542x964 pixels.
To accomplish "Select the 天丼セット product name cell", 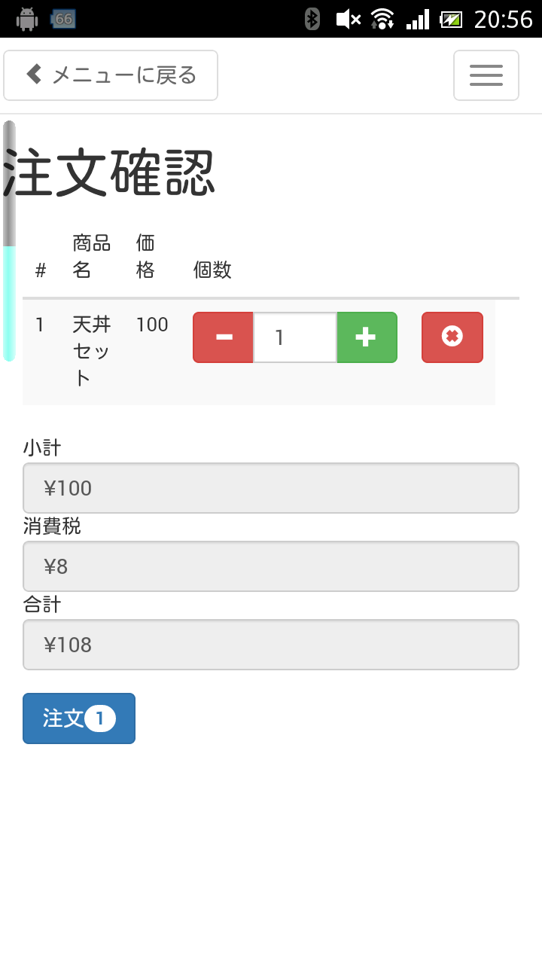I will 92,351.
